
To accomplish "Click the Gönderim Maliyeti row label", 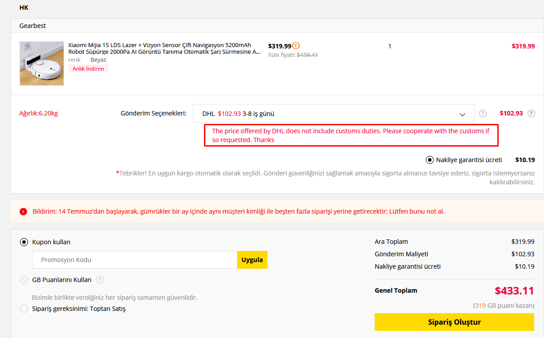I will click(402, 254).
